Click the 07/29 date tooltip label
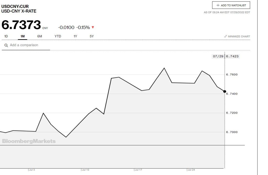Image resolution: width=268 pixels, height=175 pixels. point(218,56)
